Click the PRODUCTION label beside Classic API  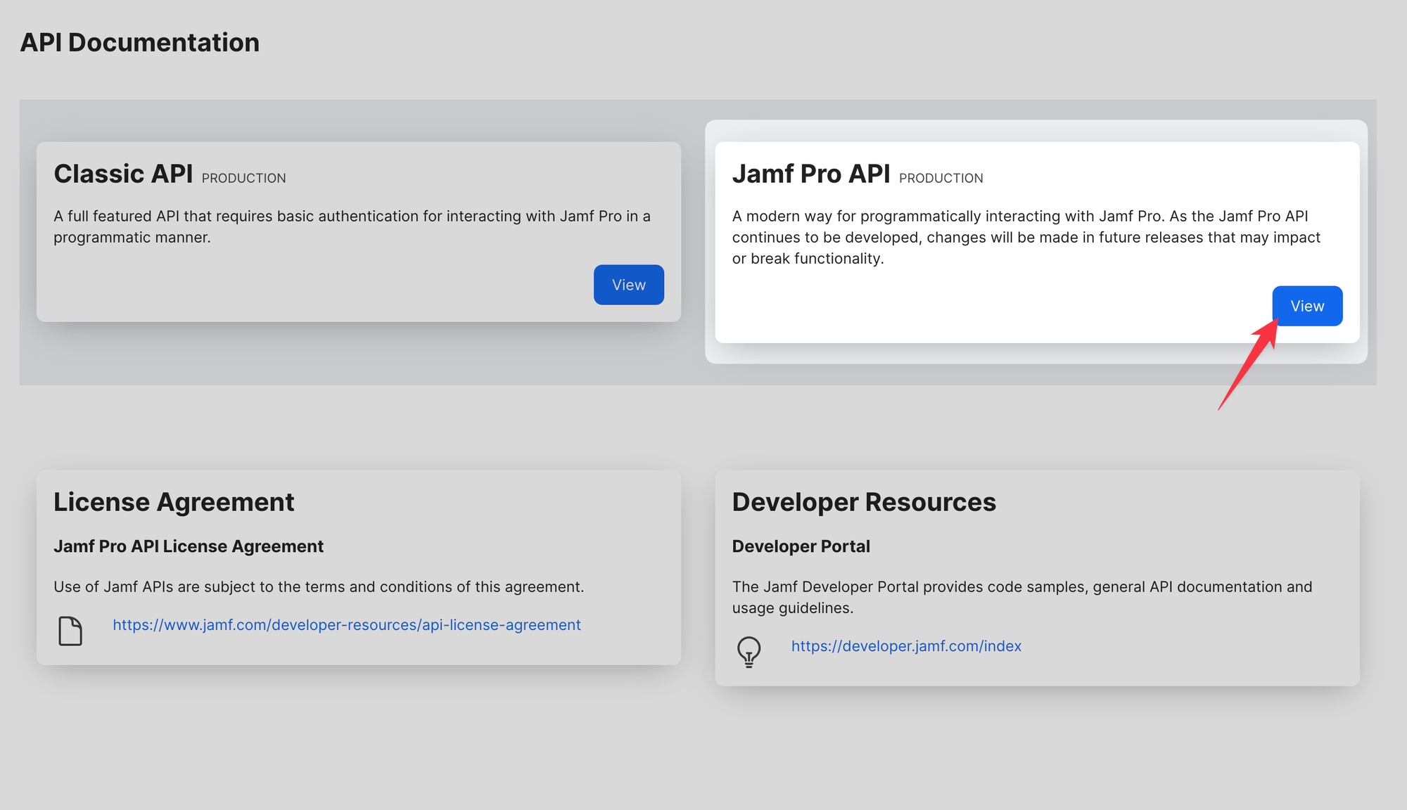pos(243,178)
